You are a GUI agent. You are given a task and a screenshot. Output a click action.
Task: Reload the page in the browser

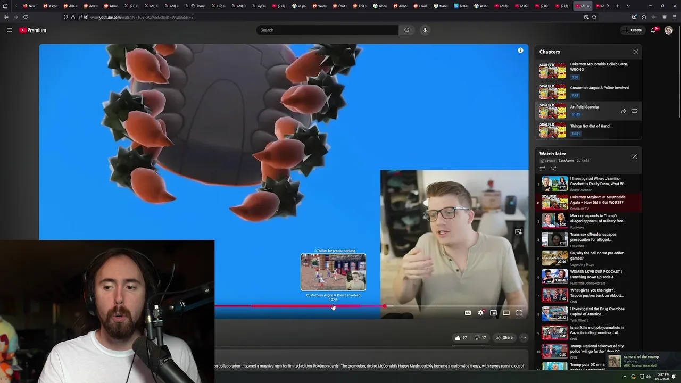click(x=25, y=17)
